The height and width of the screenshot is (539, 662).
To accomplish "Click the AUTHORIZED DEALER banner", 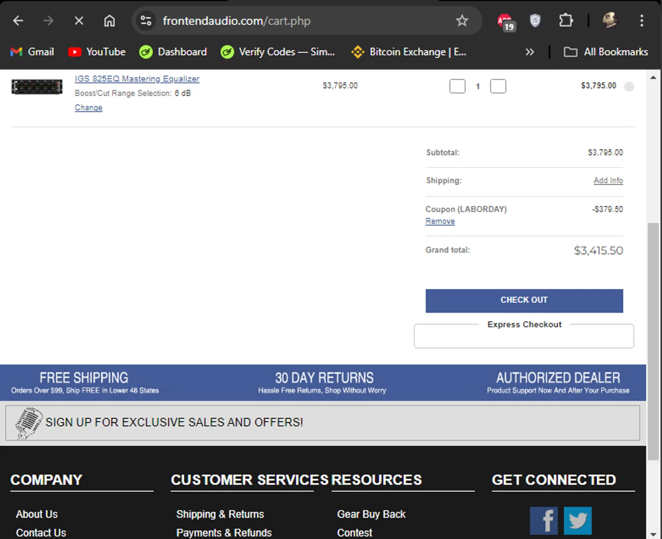I will pos(558,383).
